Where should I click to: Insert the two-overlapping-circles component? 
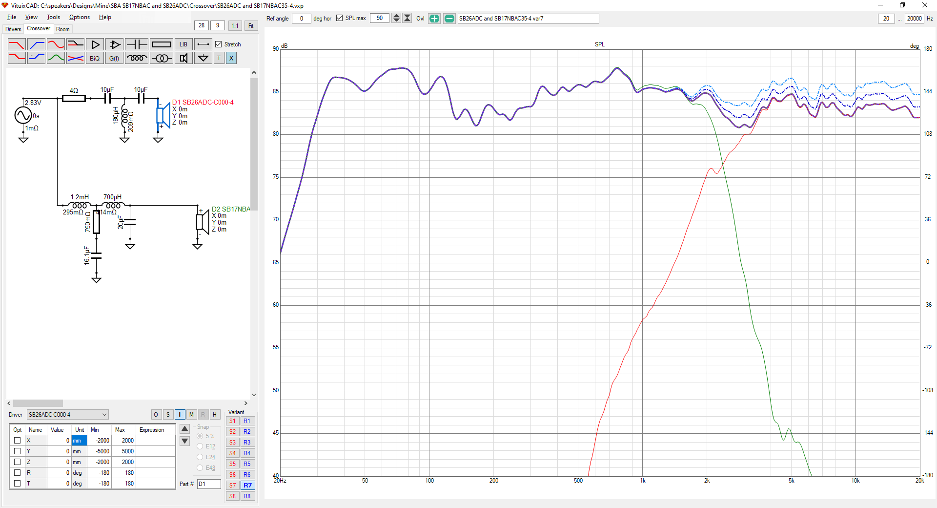162,58
